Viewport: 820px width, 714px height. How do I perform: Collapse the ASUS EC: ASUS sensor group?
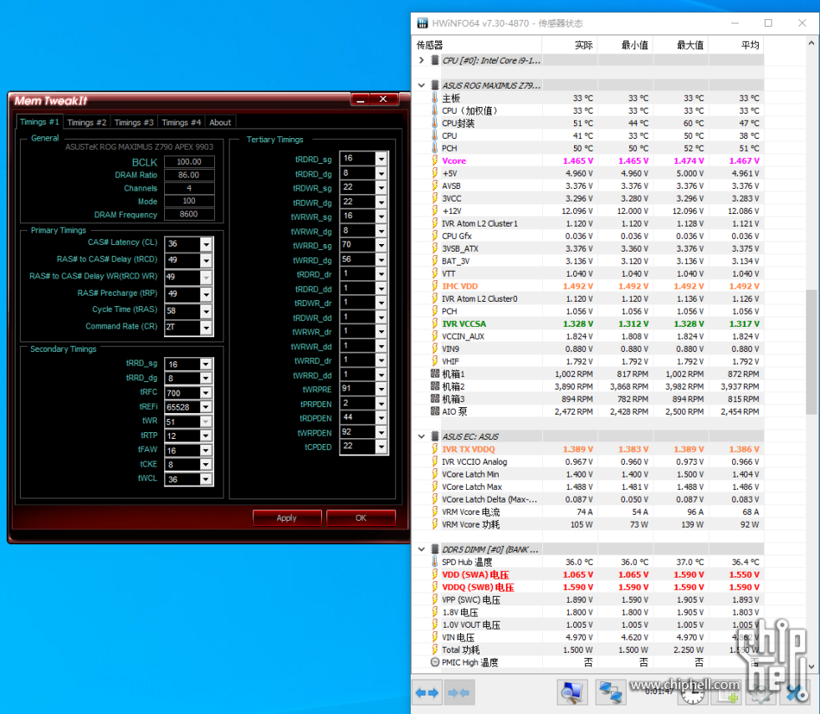tap(422, 436)
